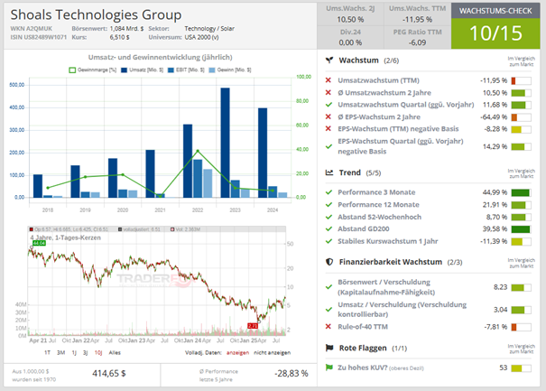
Task: Click green check beside Stabiles Kurswachstum 1 Jahr
Action: click(x=329, y=241)
